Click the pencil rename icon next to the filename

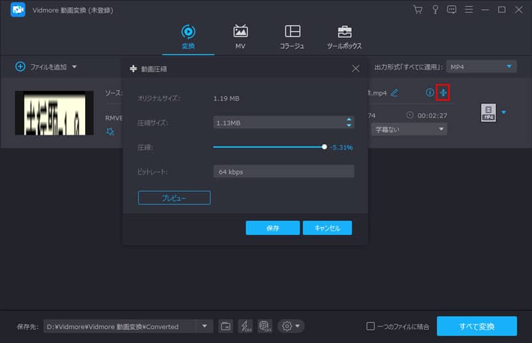point(394,93)
